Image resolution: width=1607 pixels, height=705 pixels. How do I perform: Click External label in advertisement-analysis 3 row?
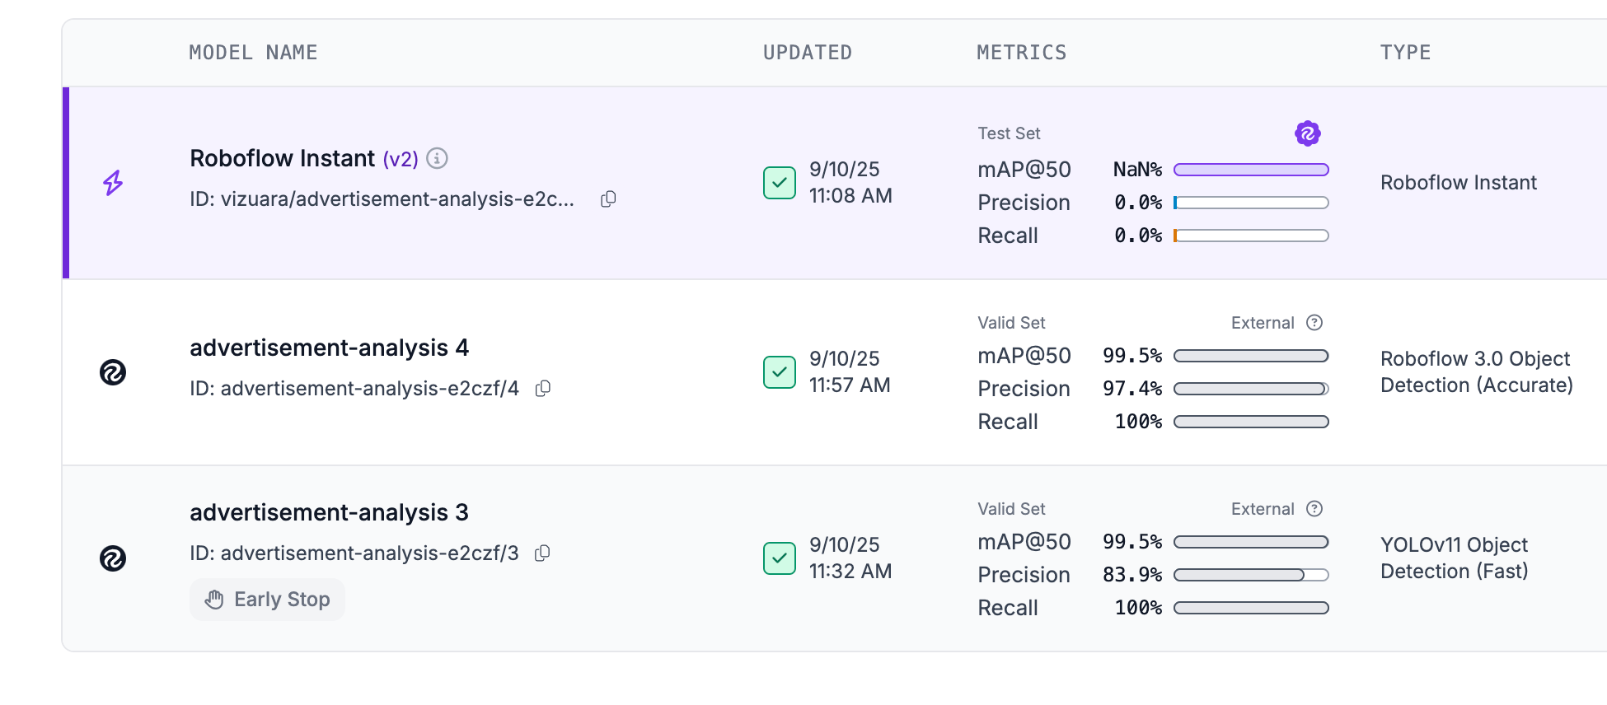pyautogui.click(x=1263, y=509)
